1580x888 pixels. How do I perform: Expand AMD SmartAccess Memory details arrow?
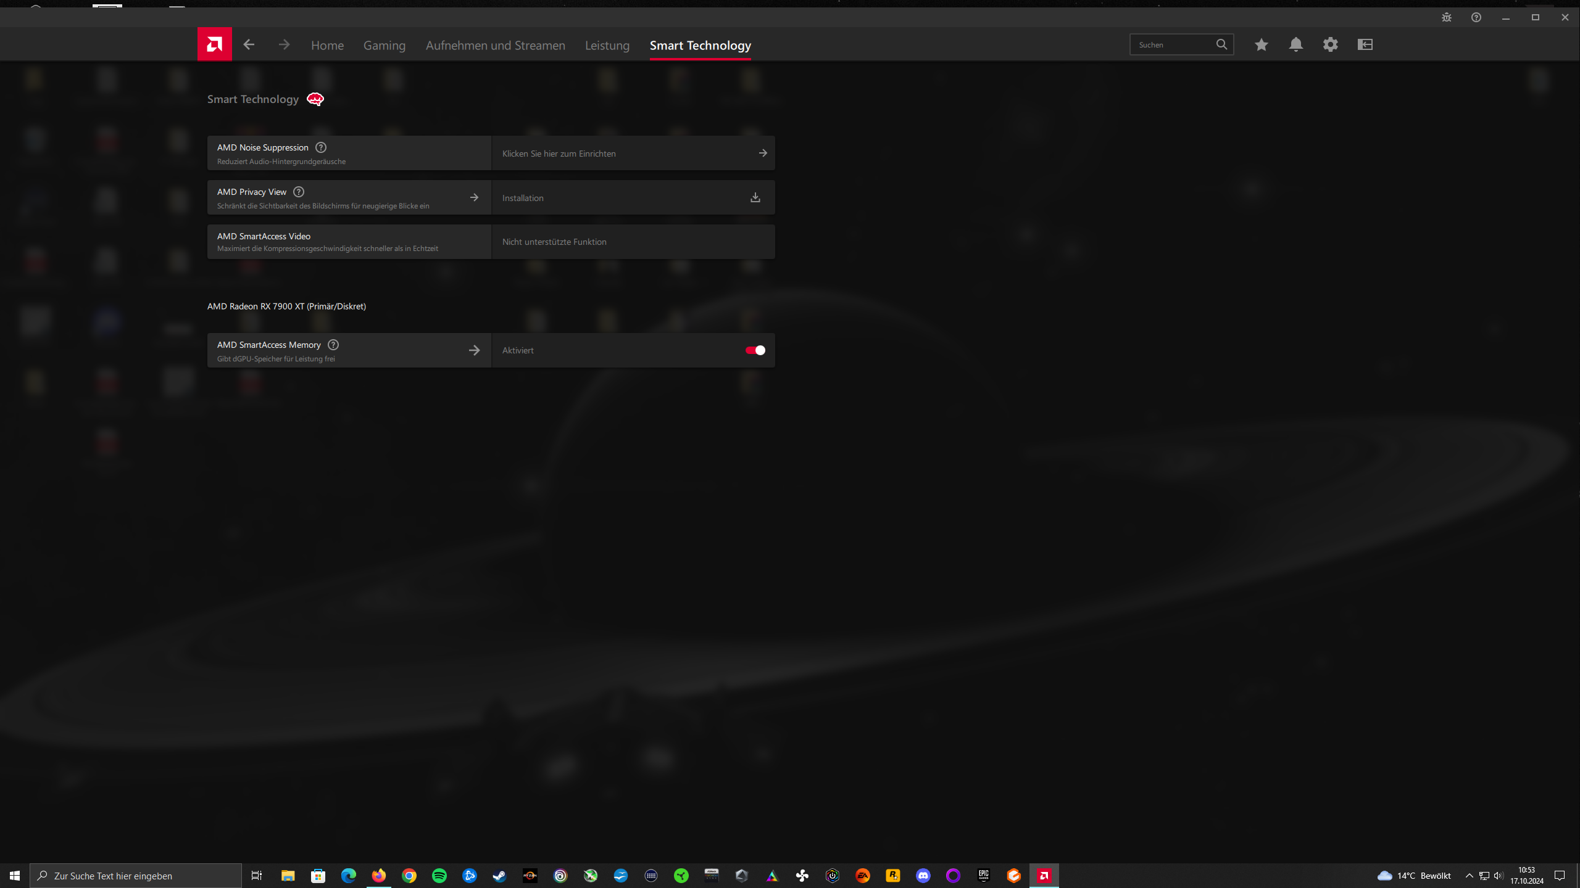474,350
